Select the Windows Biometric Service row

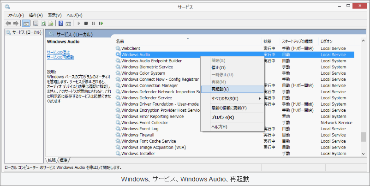point(235,67)
